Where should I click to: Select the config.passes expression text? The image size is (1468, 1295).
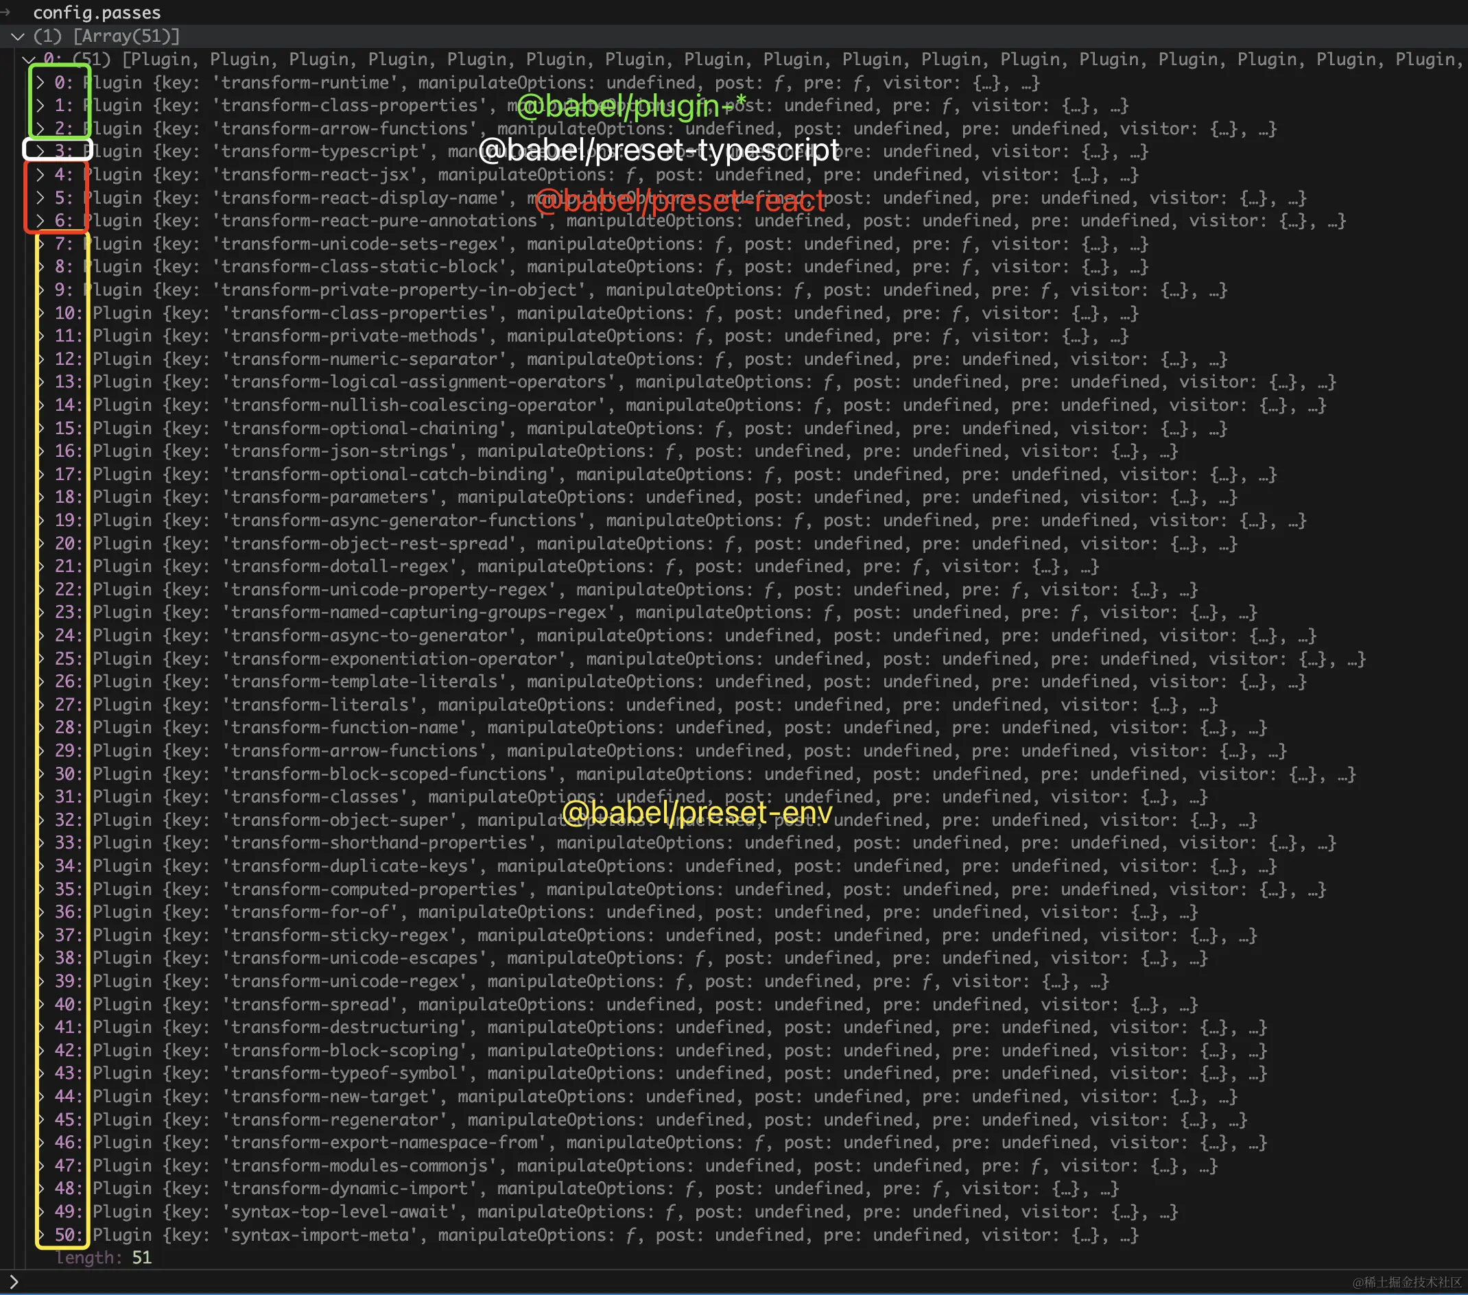pos(97,12)
